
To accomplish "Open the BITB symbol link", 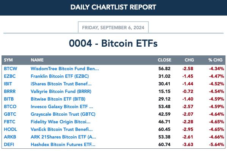I will [9, 99].
